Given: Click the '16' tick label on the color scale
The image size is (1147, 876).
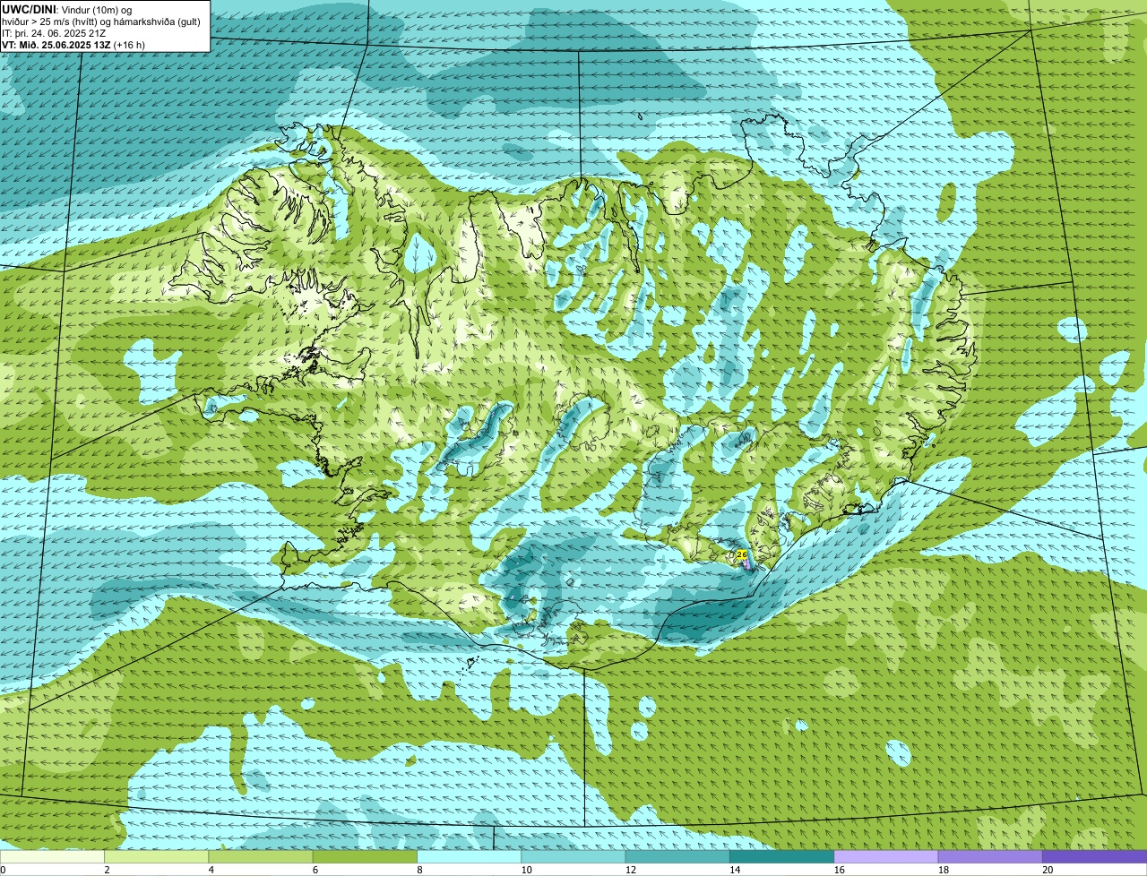Looking at the screenshot, I should click(839, 870).
